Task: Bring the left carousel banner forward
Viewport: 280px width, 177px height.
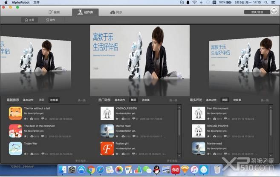Action: 36,55
